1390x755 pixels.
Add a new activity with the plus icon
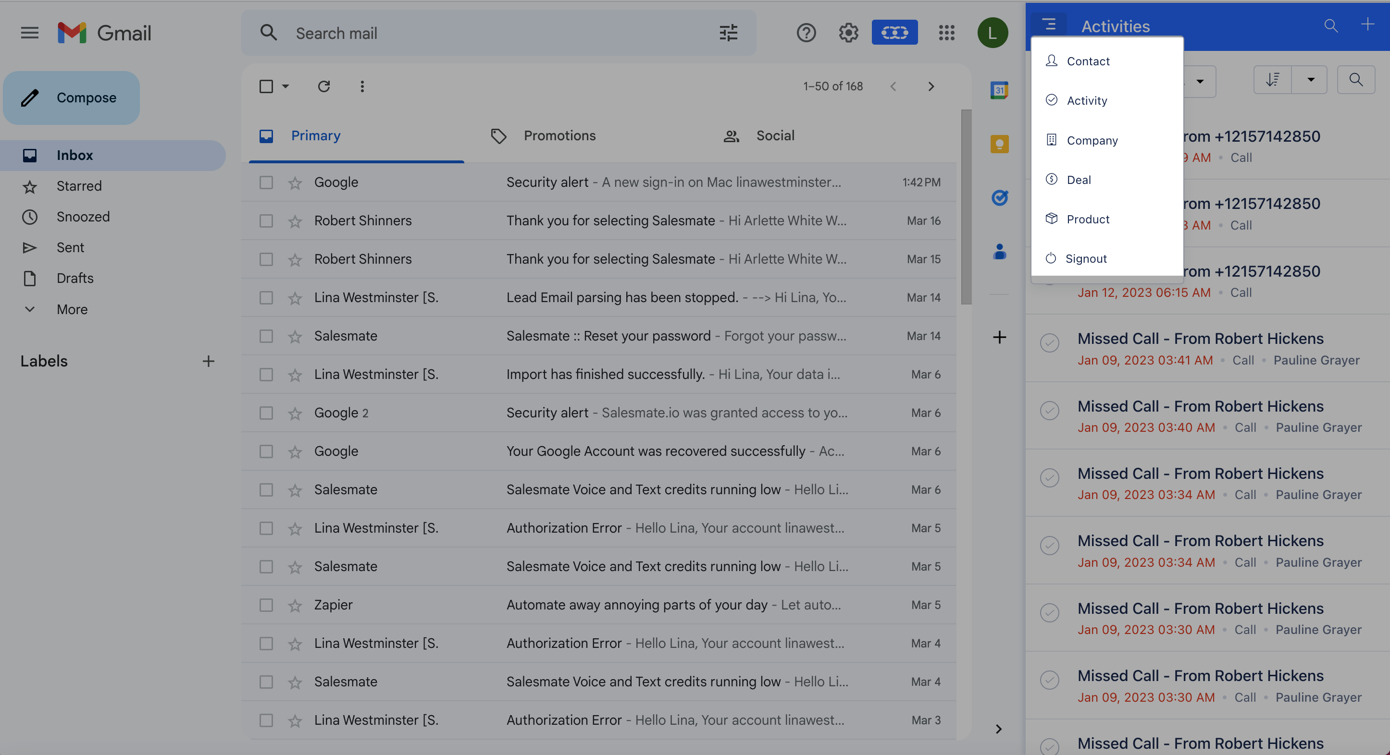[1369, 24]
